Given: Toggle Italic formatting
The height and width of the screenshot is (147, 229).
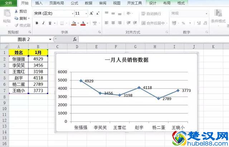Looking at the screenshot, I should tap(43, 23).
